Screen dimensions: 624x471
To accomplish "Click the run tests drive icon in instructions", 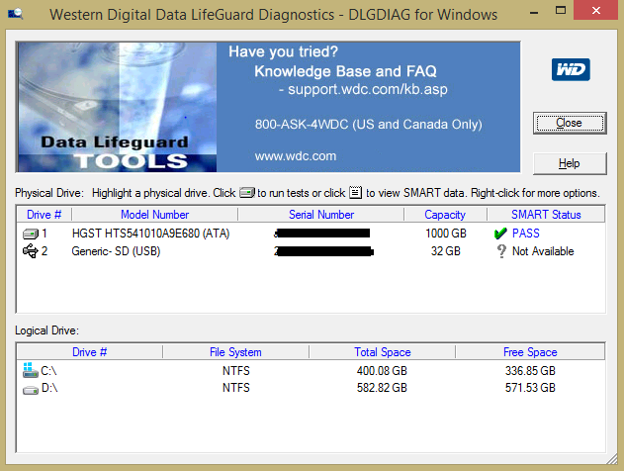I will 247,193.
